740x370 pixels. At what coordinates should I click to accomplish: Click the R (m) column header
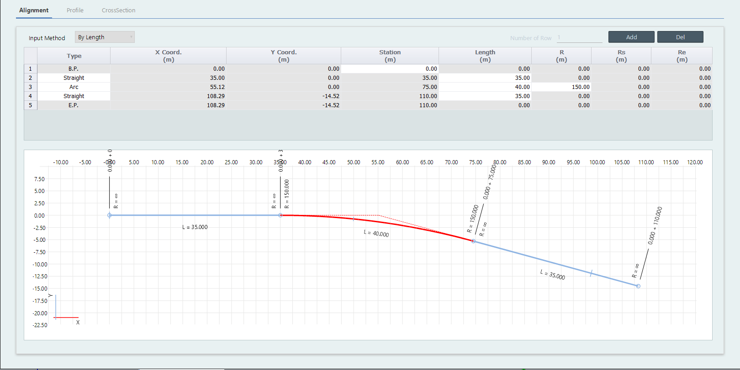(561, 56)
